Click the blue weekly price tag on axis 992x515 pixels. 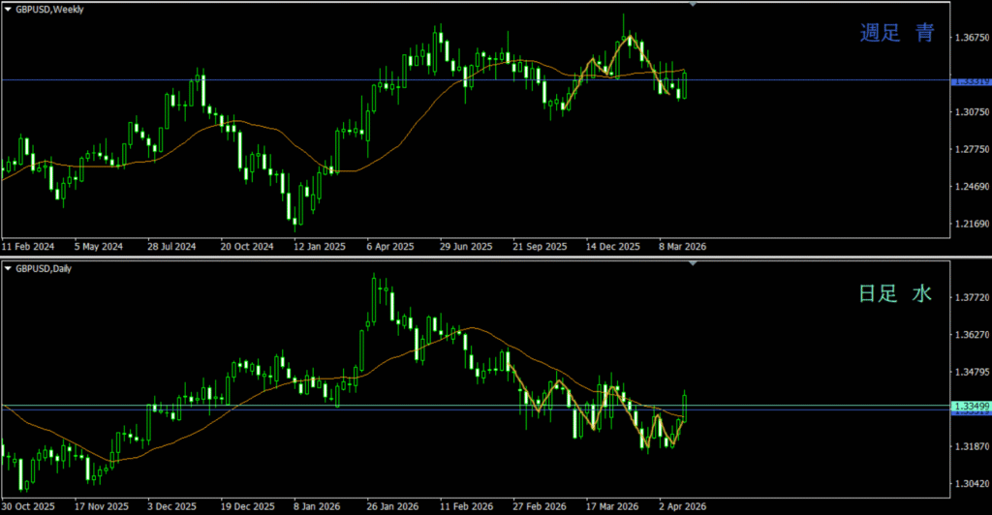(x=970, y=81)
